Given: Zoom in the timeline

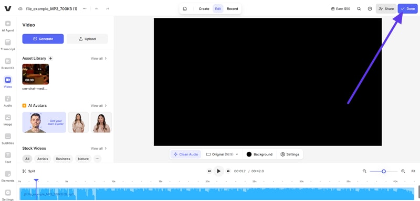Looking at the screenshot, I should (x=403, y=171).
